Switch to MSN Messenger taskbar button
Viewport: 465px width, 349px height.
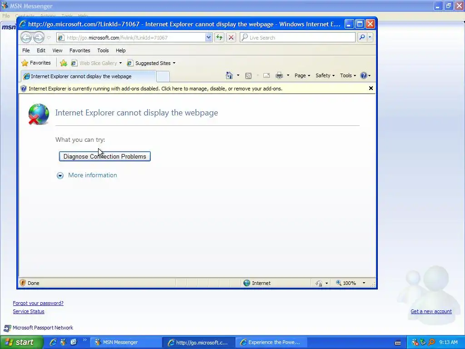[126, 342]
